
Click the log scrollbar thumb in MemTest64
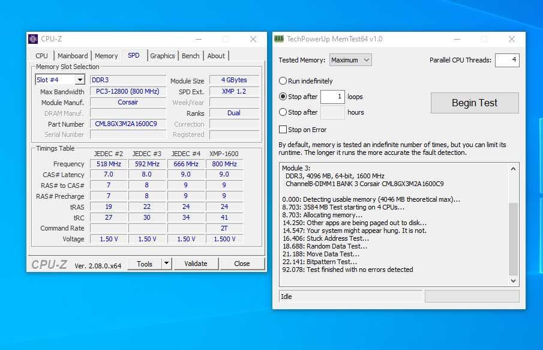click(x=513, y=239)
